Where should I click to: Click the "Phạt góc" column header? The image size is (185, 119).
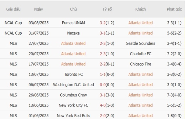(174, 9)
